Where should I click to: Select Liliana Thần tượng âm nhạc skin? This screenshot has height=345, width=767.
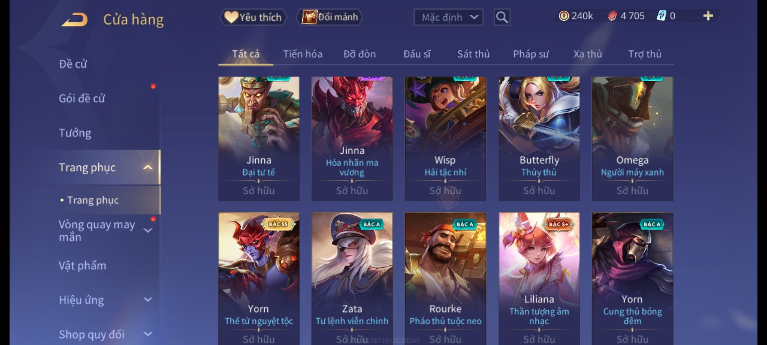pos(539,279)
